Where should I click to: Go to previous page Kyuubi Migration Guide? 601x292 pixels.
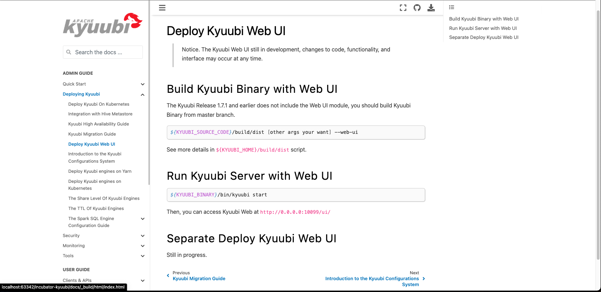click(x=199, y=279)
